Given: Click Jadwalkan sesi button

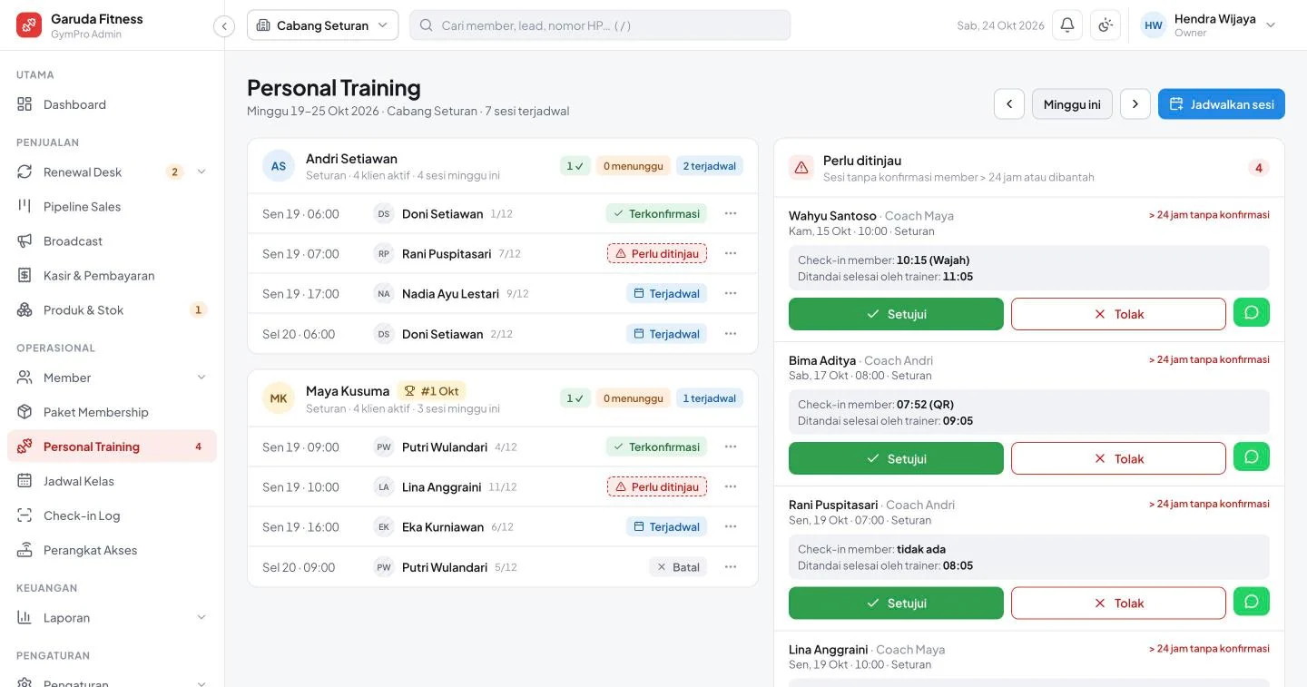Looking at the screenshot, I should point(1222,104).
